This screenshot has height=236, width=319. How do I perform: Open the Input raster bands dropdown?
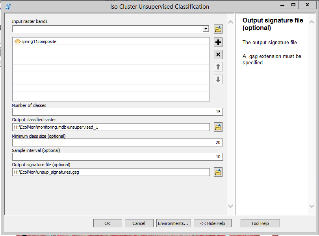pyautogui.click(x=206, y=29)
